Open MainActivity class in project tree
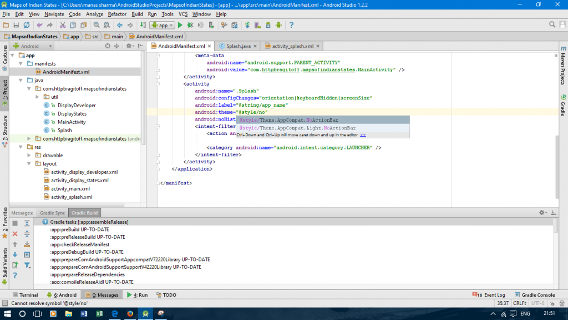 click(x=72, y=122)
